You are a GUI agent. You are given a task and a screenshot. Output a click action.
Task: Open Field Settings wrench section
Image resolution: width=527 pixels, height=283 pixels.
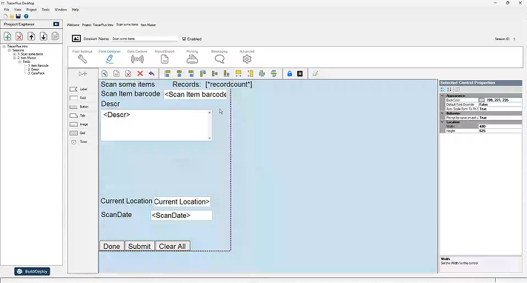tap(82, 57)
